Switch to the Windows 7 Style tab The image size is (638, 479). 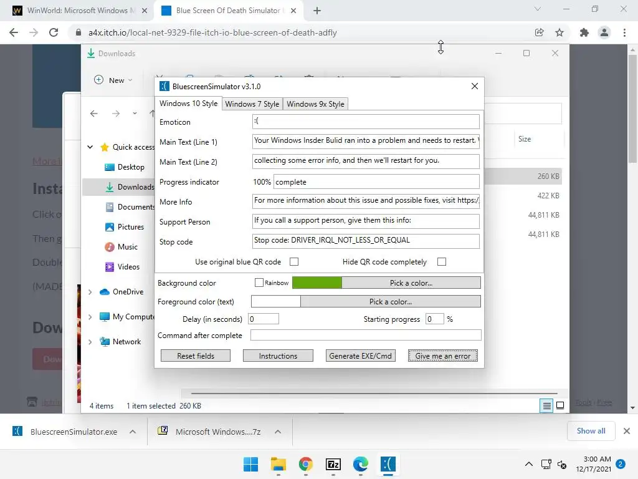point(252,104)
